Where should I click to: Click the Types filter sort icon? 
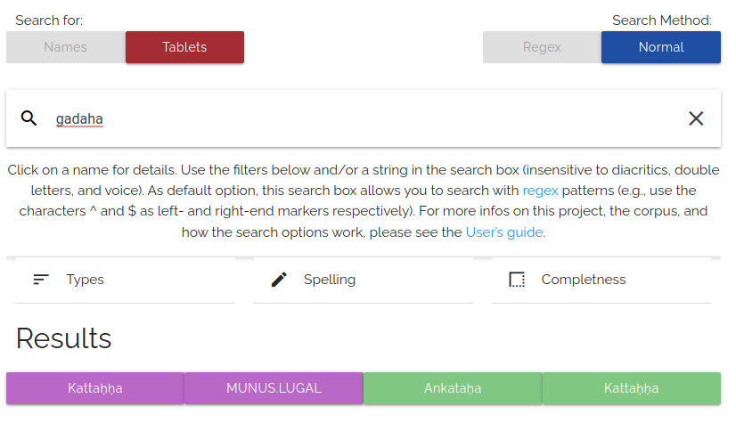(x=41, y=280)
